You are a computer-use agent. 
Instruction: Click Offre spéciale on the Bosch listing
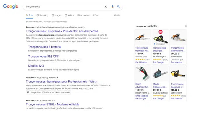coord(142,96)
